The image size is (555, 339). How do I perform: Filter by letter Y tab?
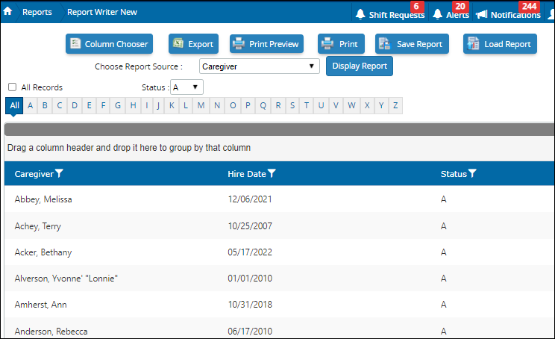pyautogui.click(x=381, y=105)
